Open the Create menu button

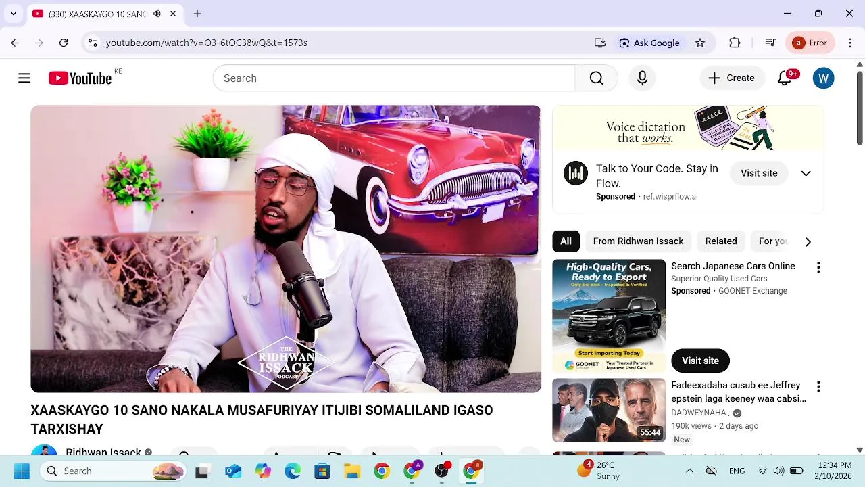731,78
